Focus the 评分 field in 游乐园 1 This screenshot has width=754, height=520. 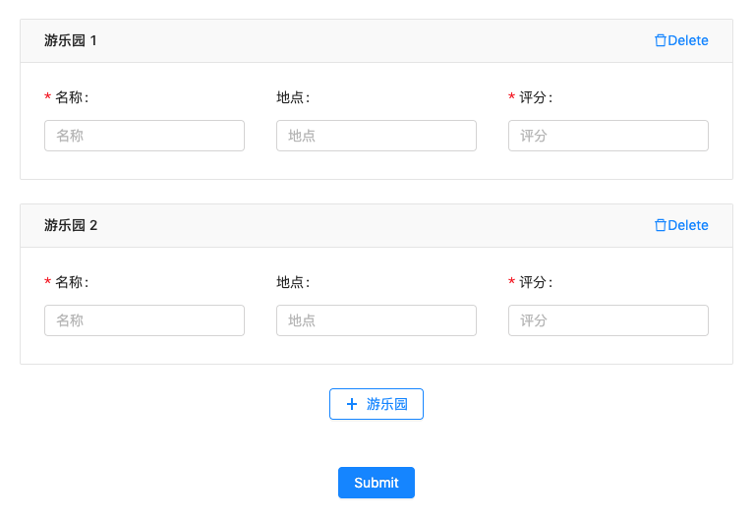point(609,136)
